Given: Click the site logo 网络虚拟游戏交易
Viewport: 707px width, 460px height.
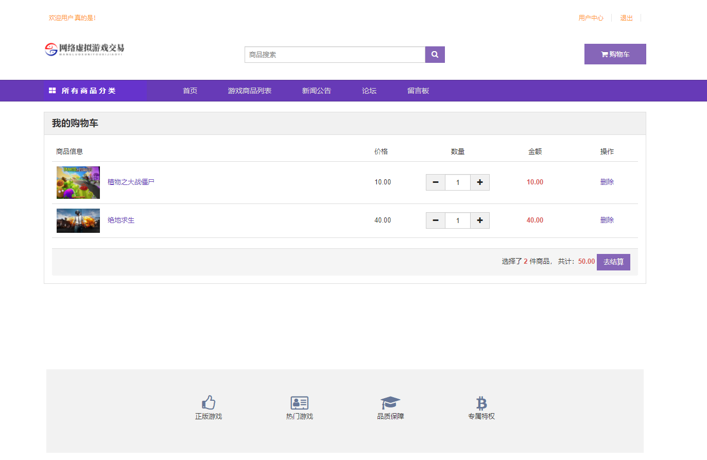Looking at the screenshot, I should (x=84, y=49).
